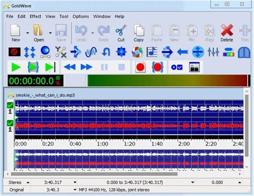Click the Y-X dynamics effect icon
The height and width of the screenshot is (196, 254).
(x=61, y=52)
